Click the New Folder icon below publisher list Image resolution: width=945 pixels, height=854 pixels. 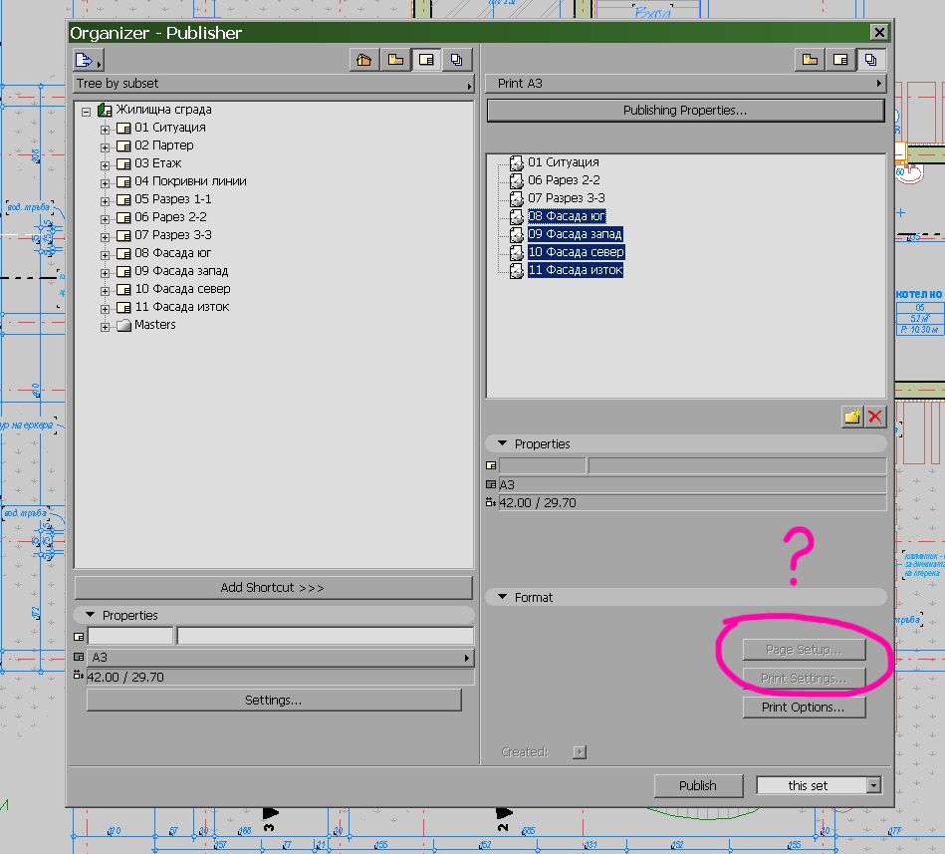852,417
